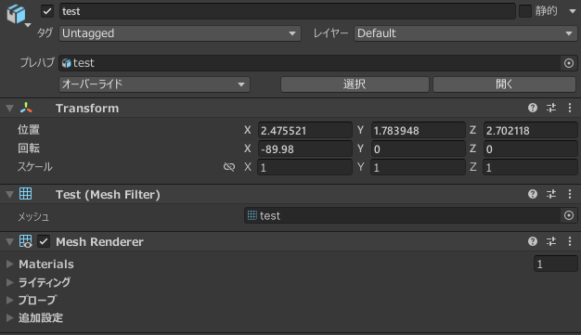This screenshot has width=581, height=335.
Task: Expand the プローブ probes section
Action: pos(9,300)
